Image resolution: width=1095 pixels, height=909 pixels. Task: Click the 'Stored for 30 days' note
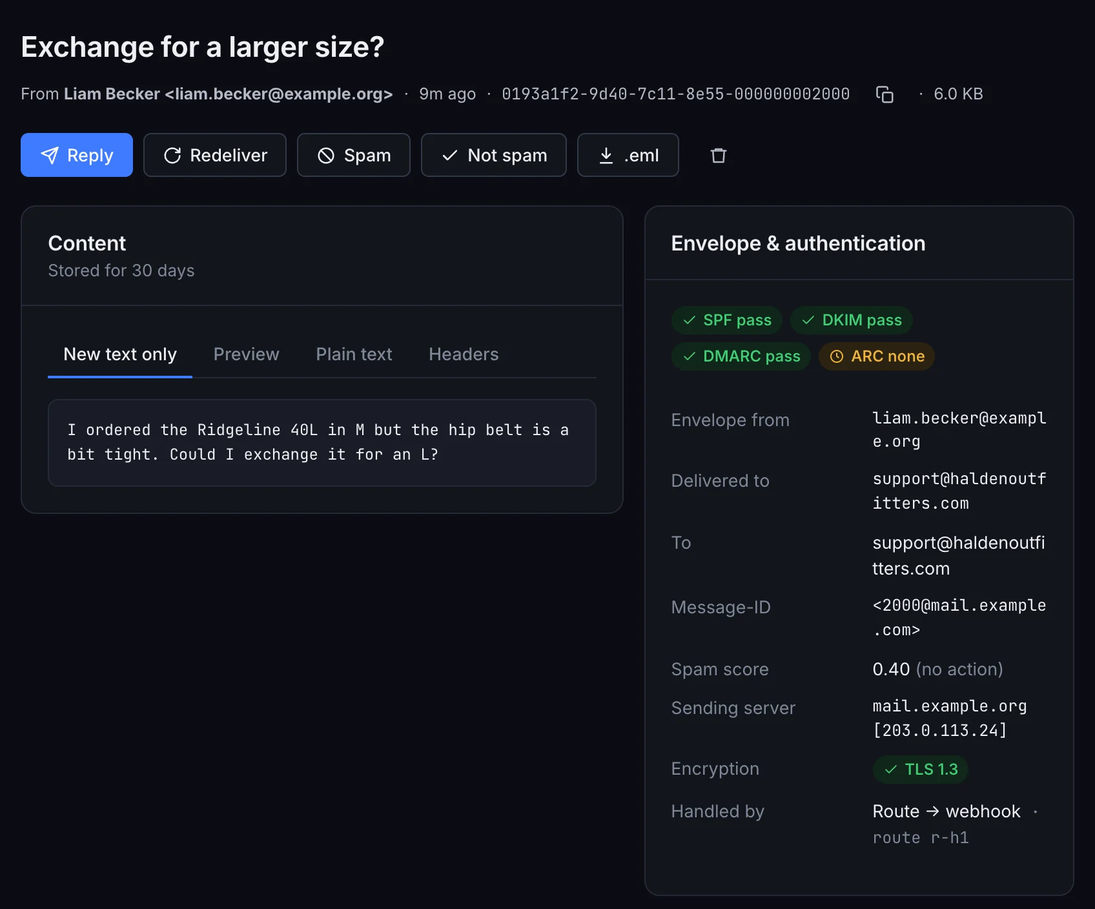pos(121,271)
